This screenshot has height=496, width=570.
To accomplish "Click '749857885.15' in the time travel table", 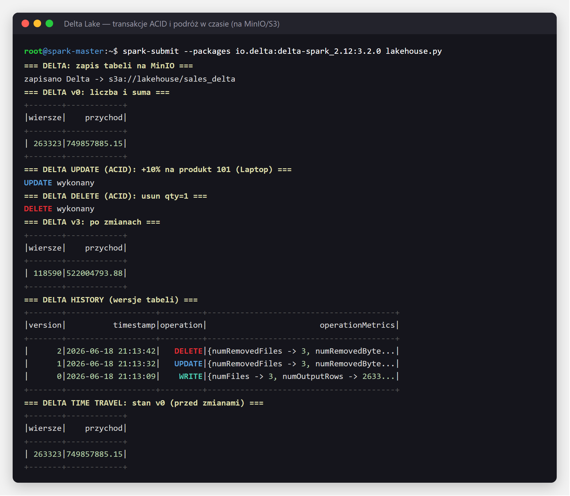I will 94,454.
